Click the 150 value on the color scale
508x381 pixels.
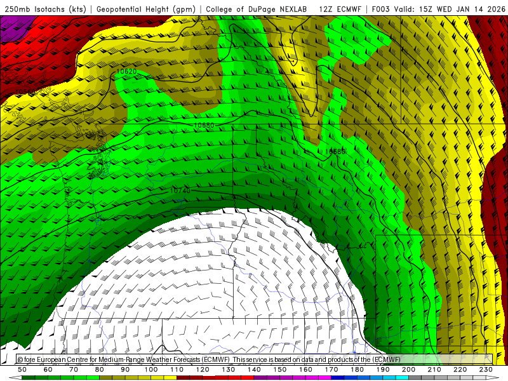tap(279, 370)
